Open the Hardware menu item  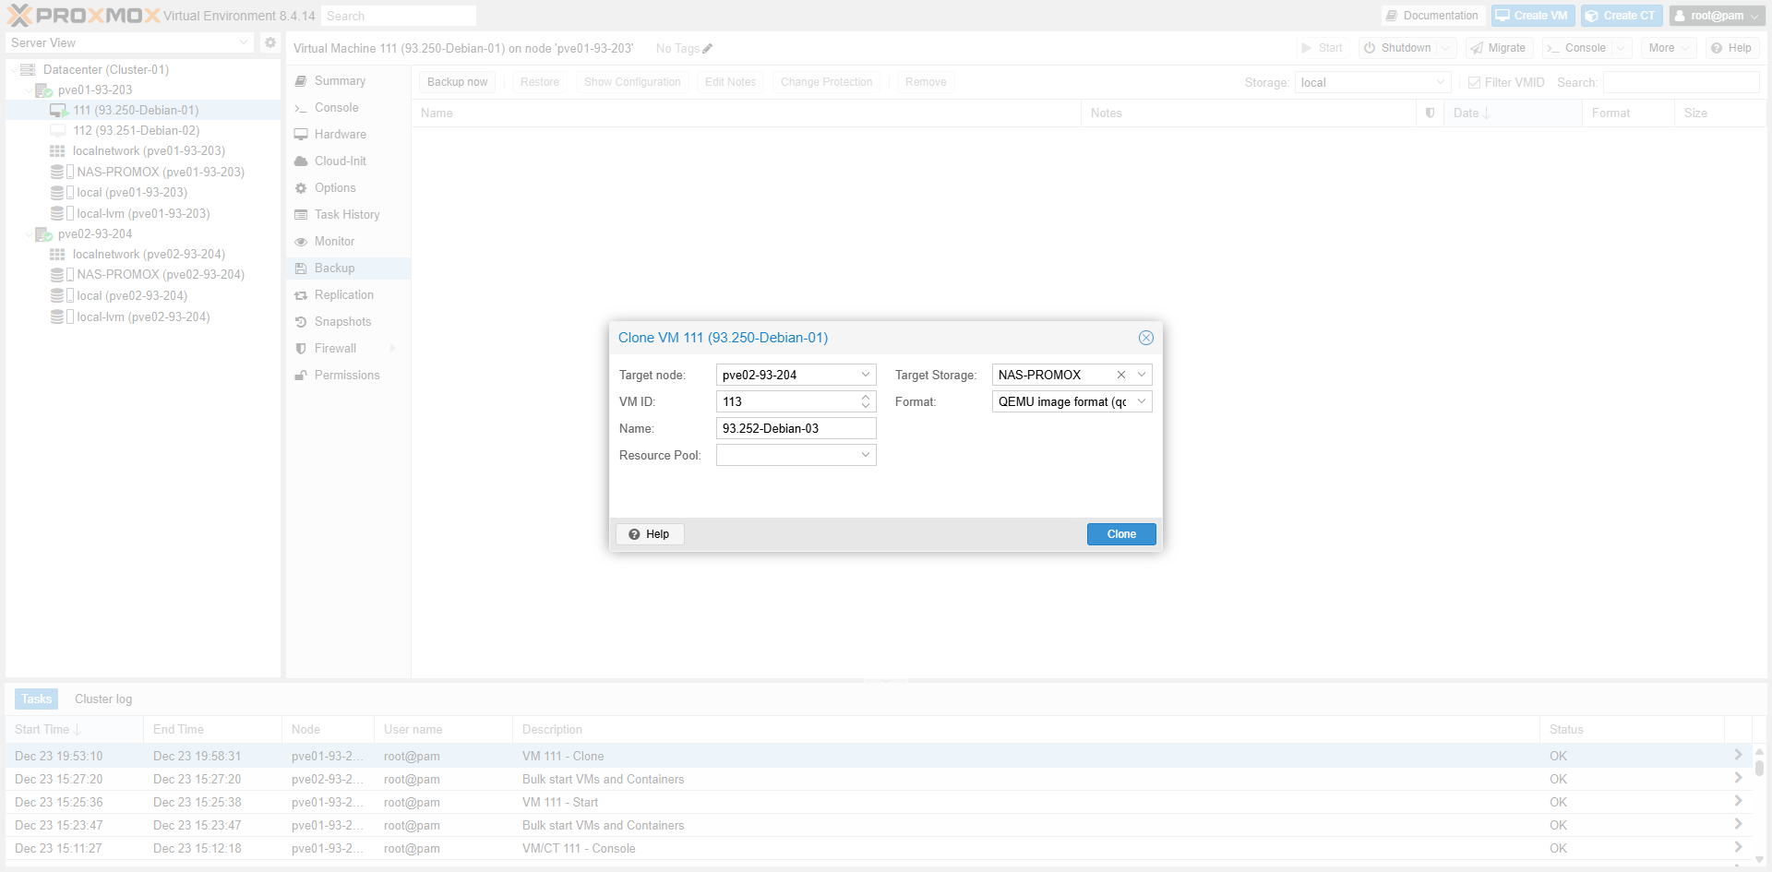click(340, 135)
